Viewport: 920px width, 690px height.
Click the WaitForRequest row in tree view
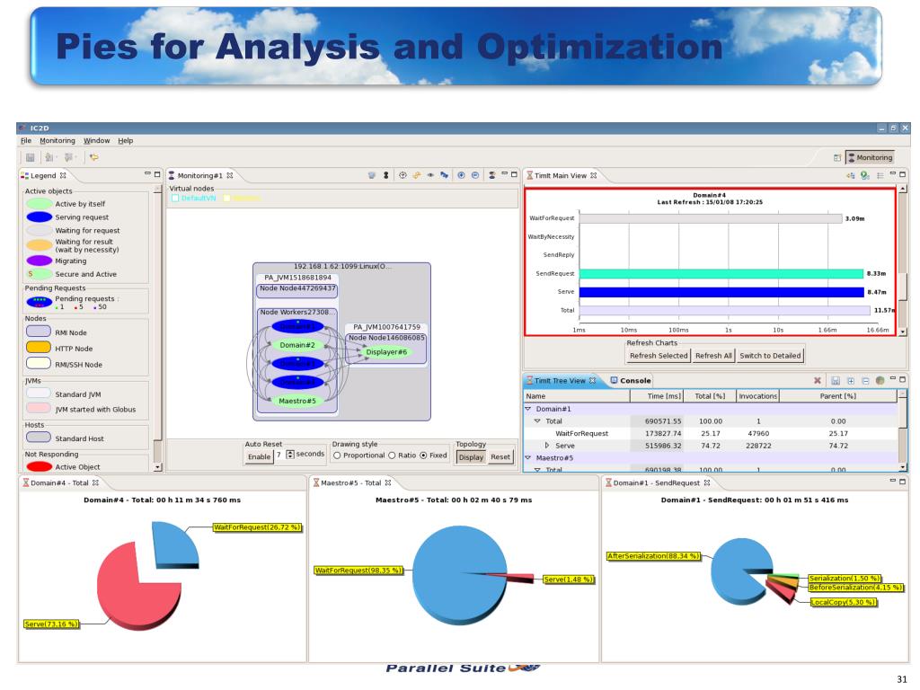(710, 433)
